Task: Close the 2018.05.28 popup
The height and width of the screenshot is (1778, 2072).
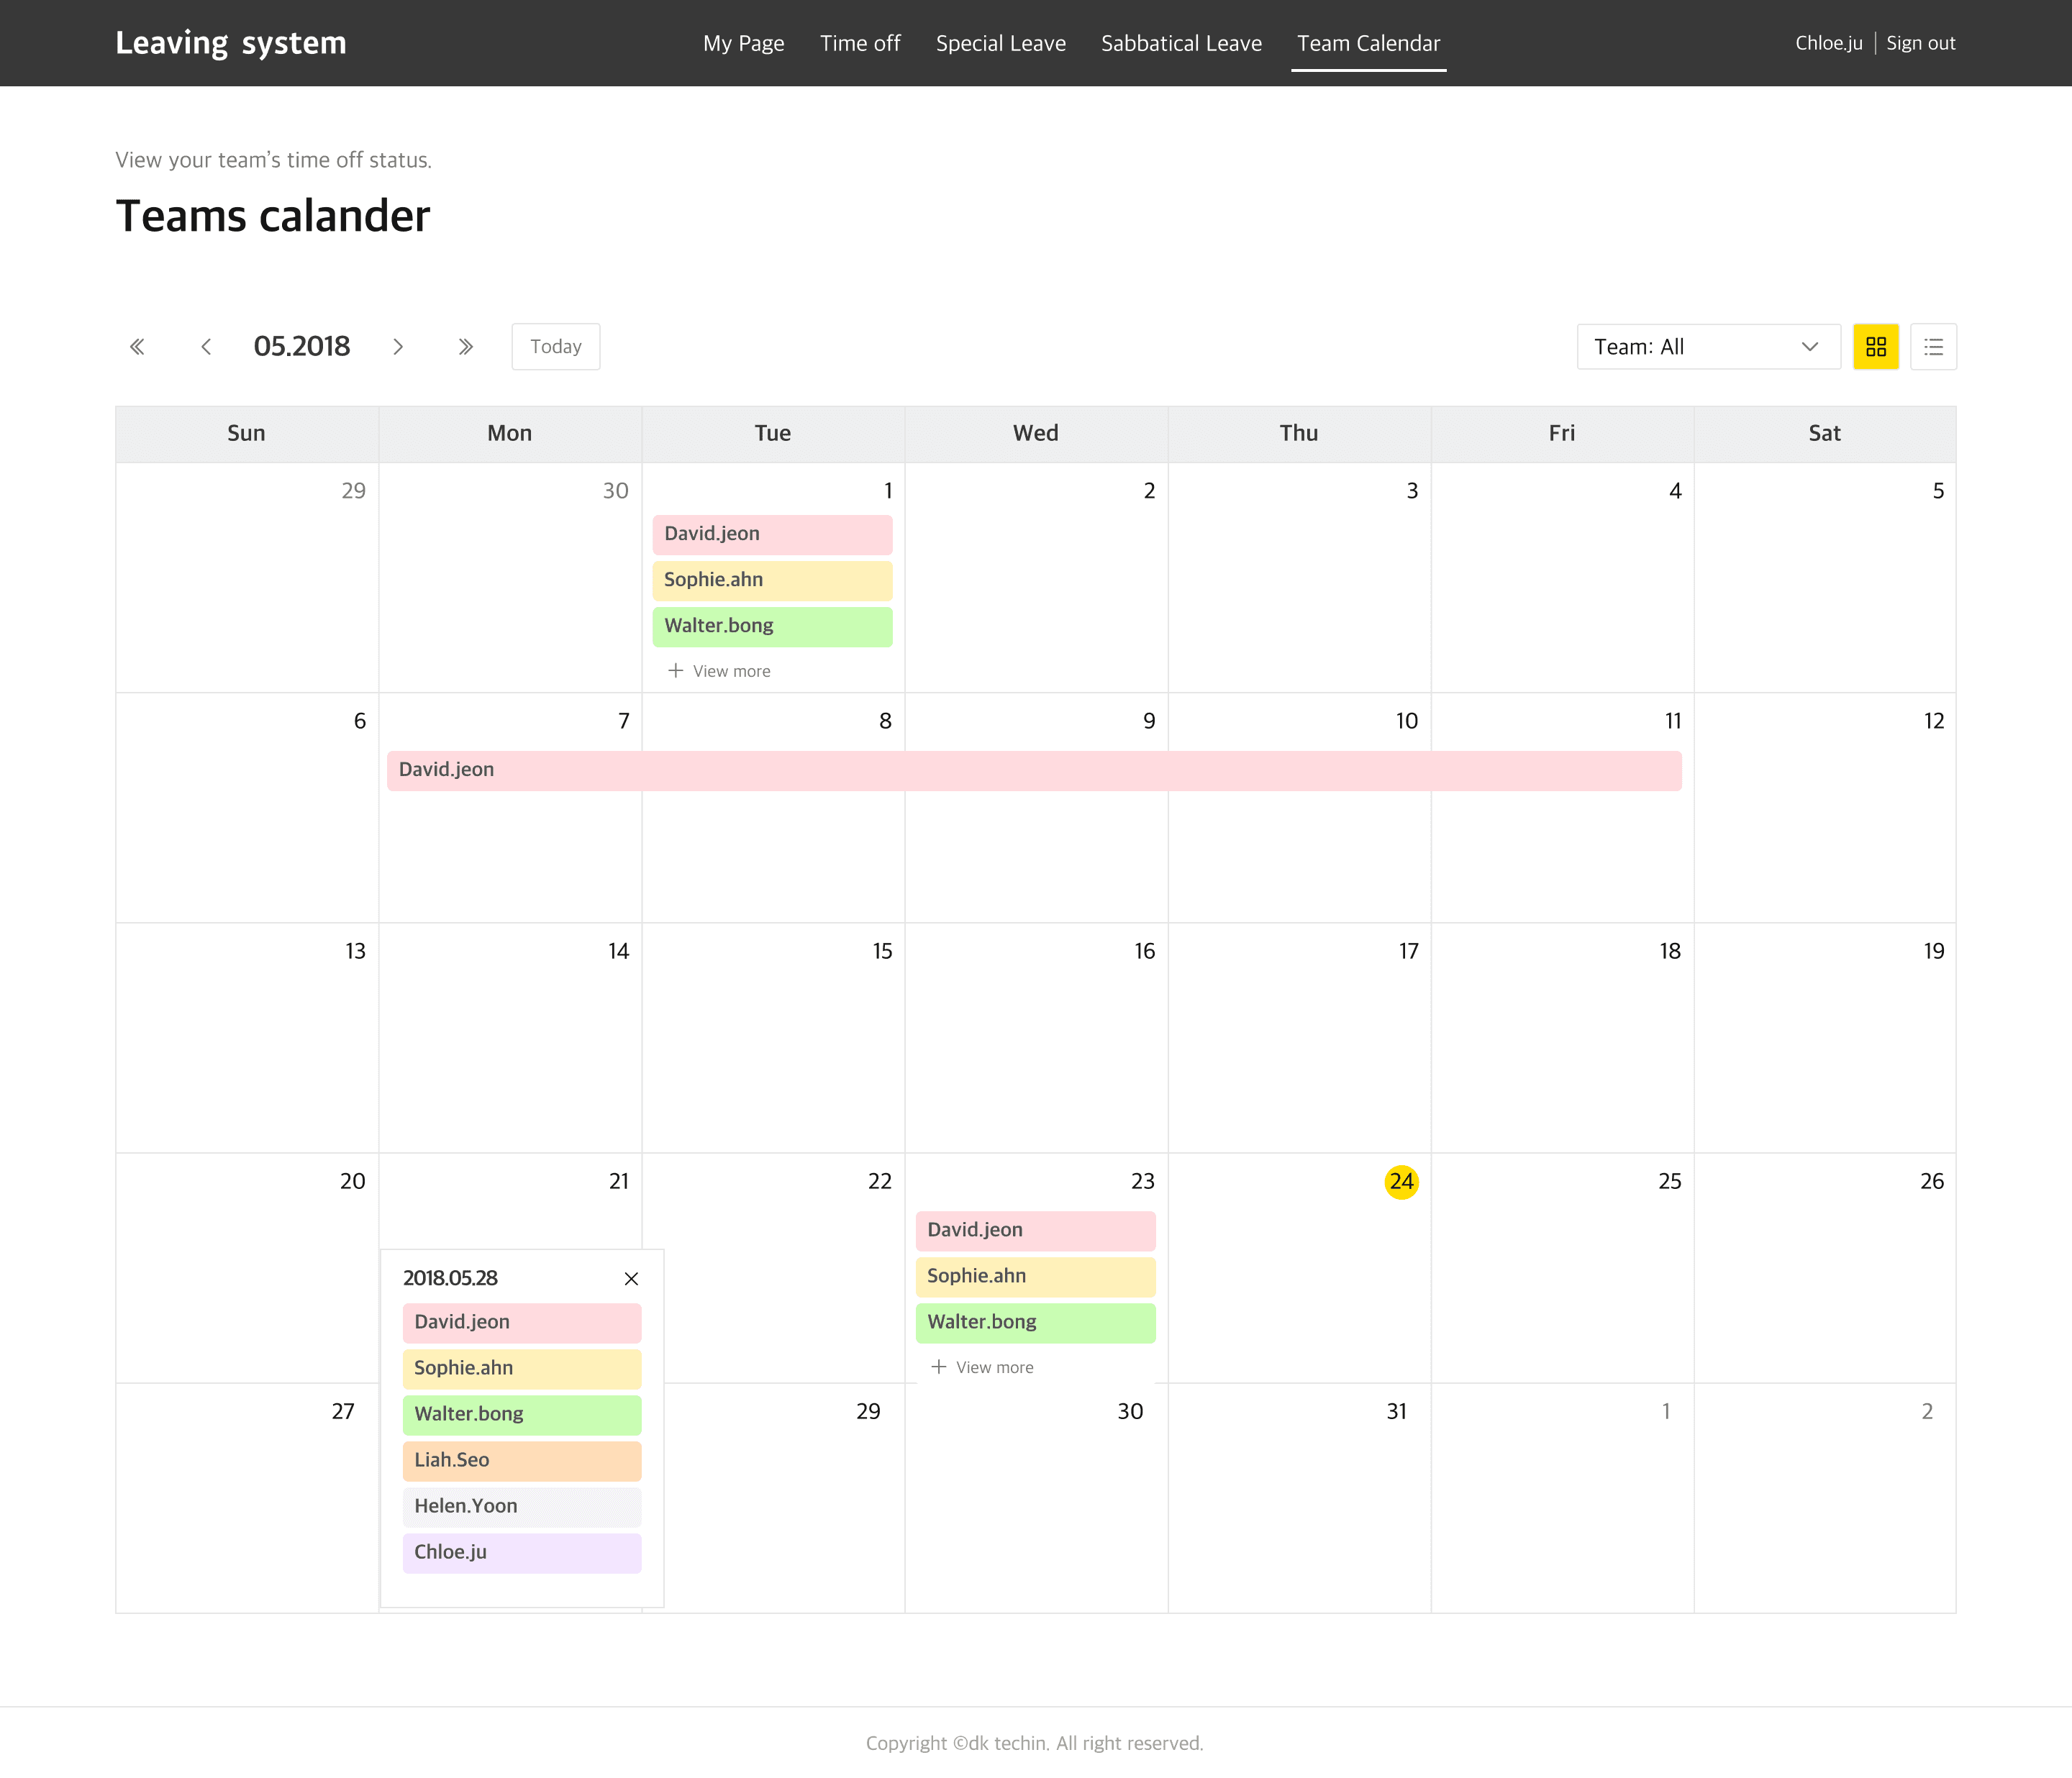Action: click(x=631, y=1278)
